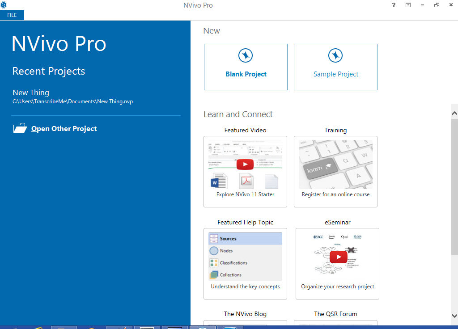Viewport: 458px width, 329px height.
Task: Click the ribbon display options icon
Action: [x=408, y=5]
